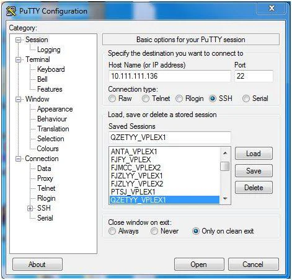The width and height of the screenshot is (292, 280).
Task: Collapse the Window category node
Action: point(19,99)
